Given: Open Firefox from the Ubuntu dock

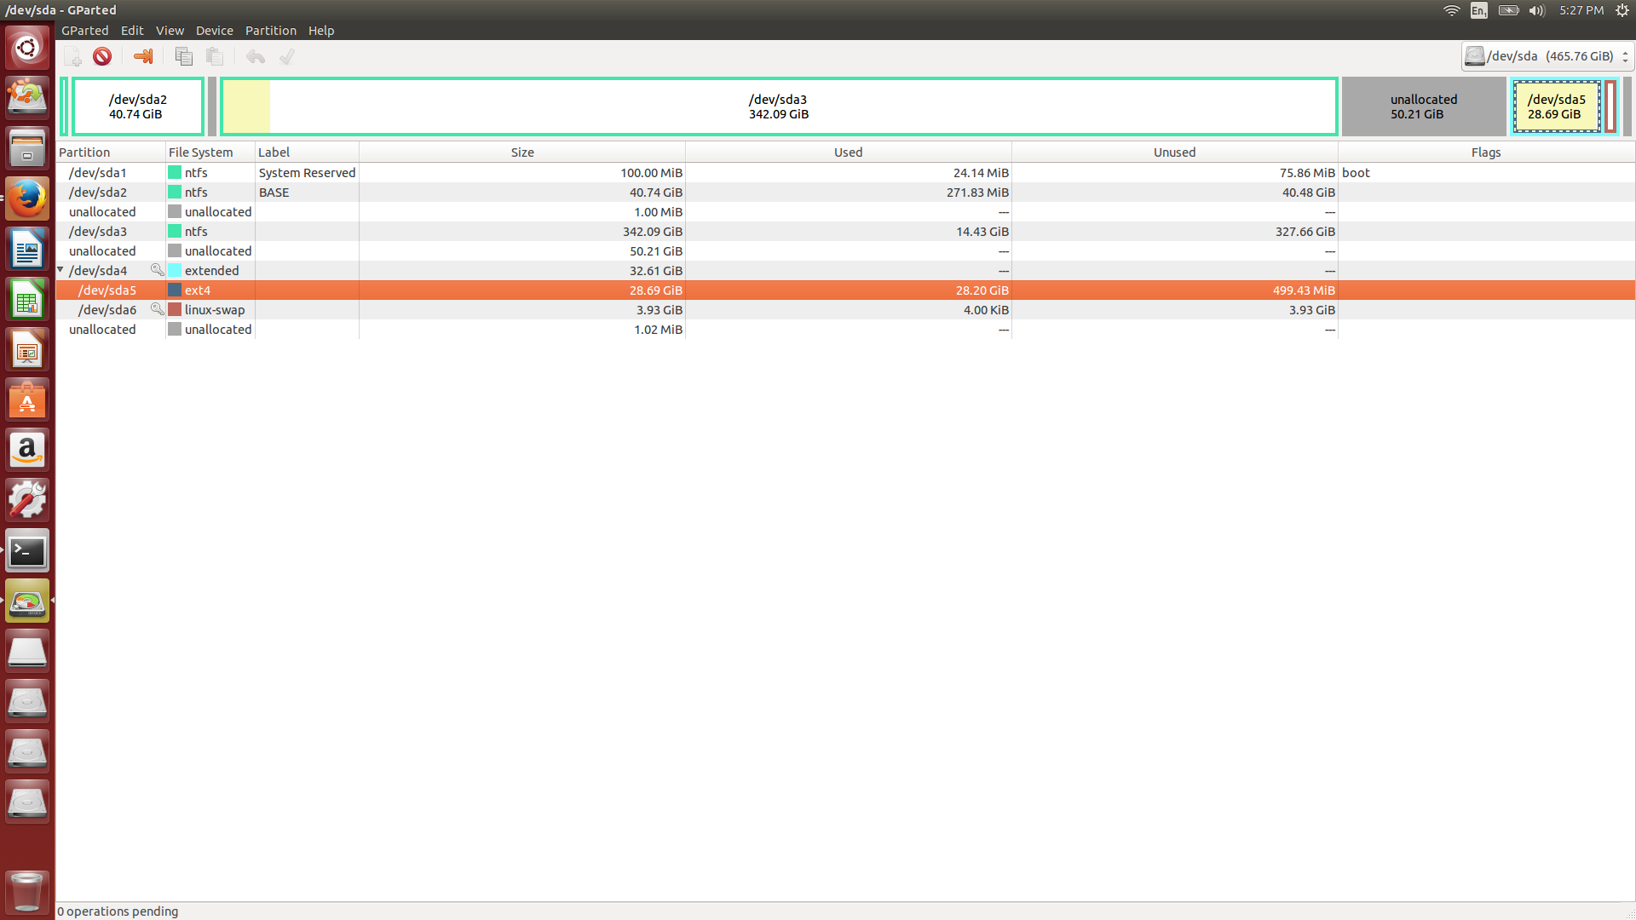Looking at the screenshot, I should click(27, 199).
